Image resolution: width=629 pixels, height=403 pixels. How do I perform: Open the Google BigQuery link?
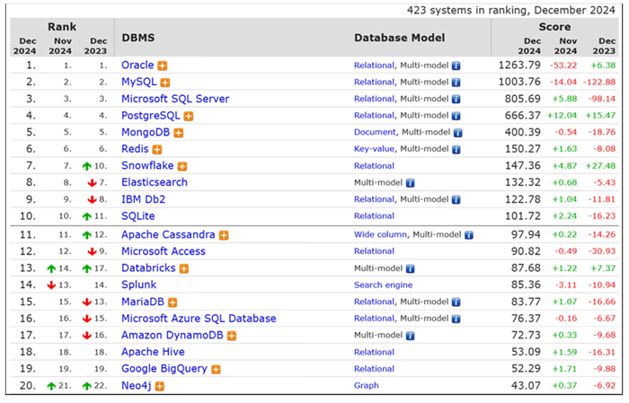164,369
